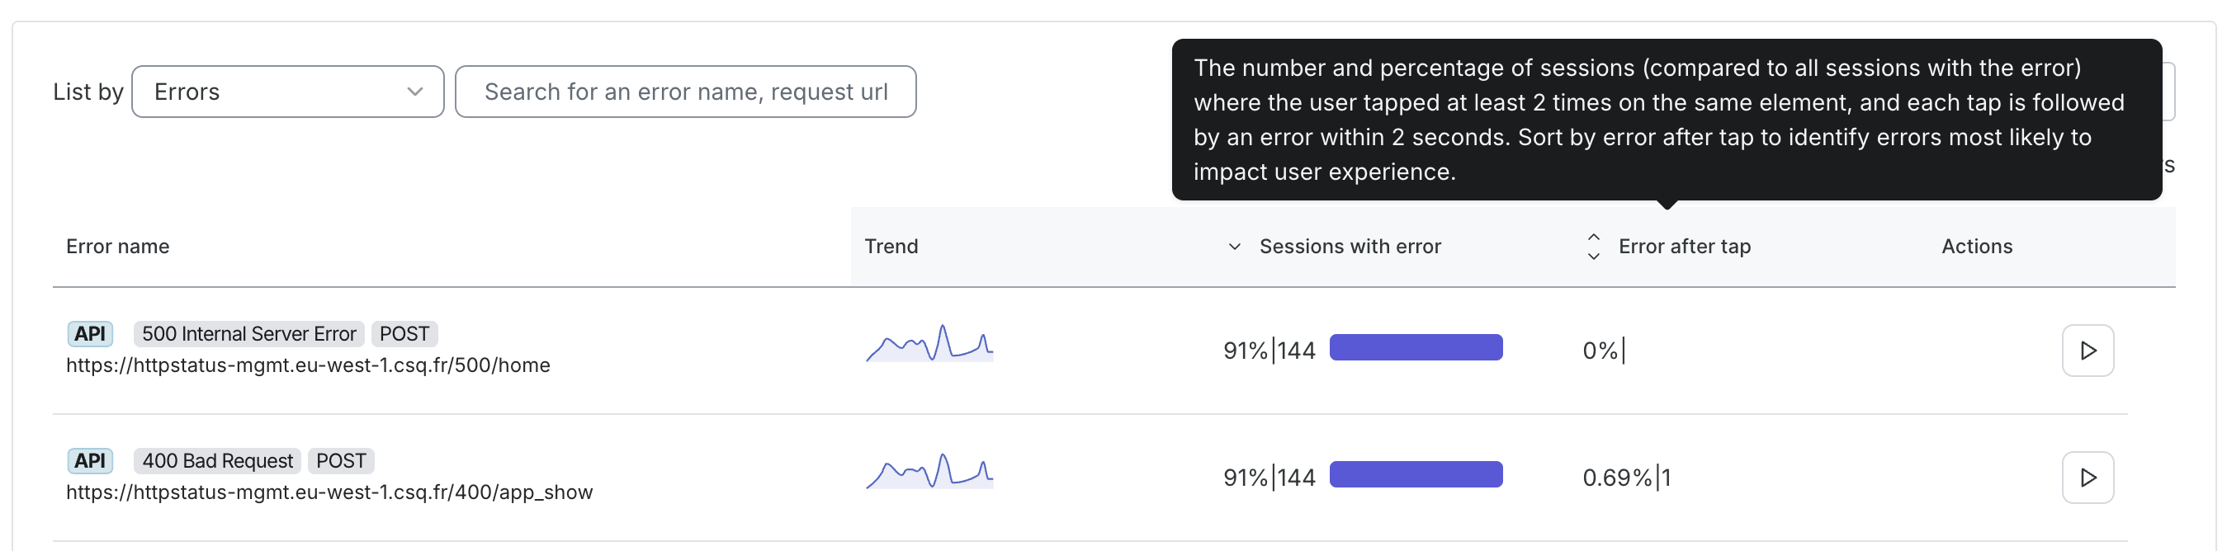
Task: Click the sort chevron beside Sessions with error
Action: [x=1235, y=247]
